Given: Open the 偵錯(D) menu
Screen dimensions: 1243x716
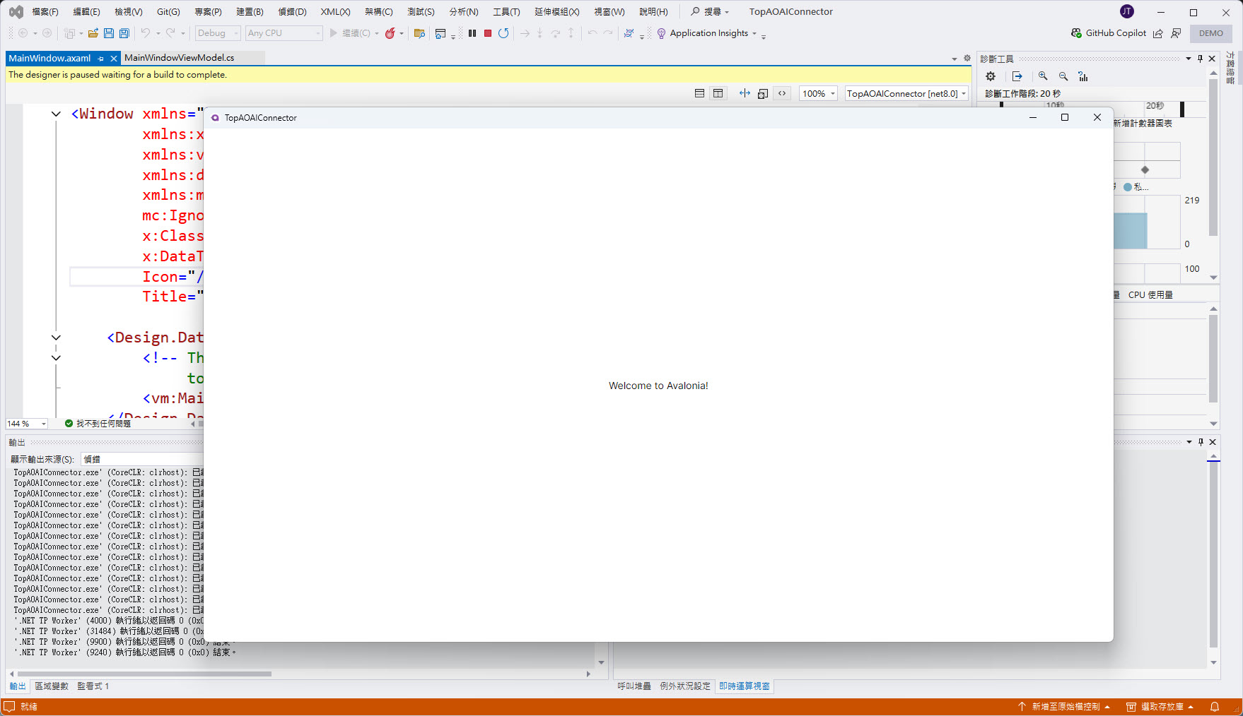Looking at the screenshot, I should coord(292,12).
